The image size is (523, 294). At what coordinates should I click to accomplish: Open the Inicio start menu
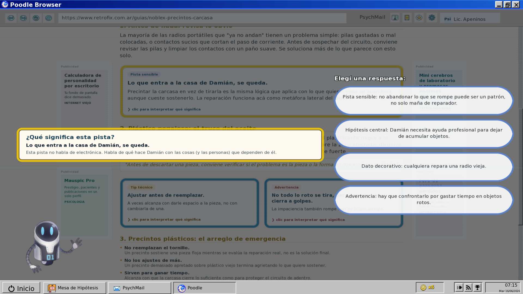[21, 288]
